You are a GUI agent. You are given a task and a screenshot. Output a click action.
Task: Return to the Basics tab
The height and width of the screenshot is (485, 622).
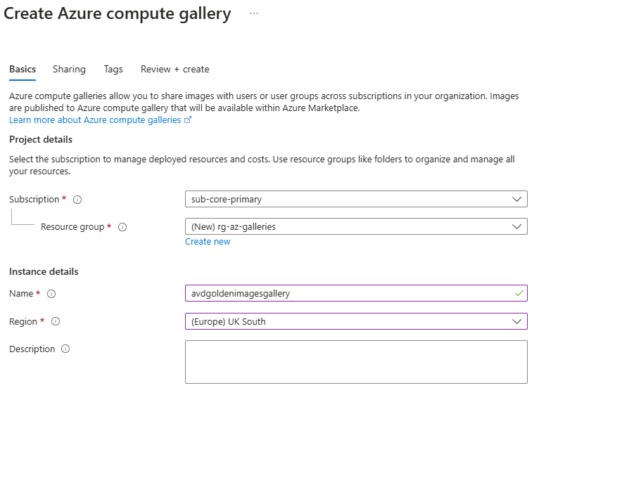(22, 69)
